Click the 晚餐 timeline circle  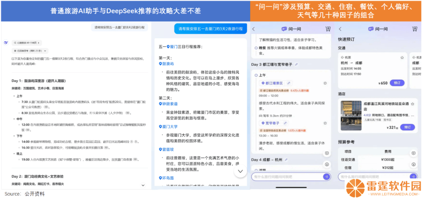(256, 48)
